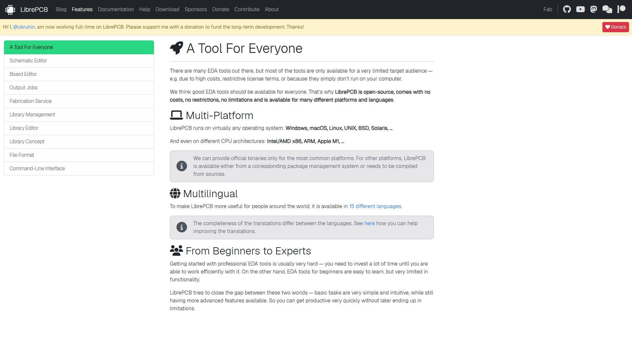
Task: Open the Contribute page
Action: point(247,9)
